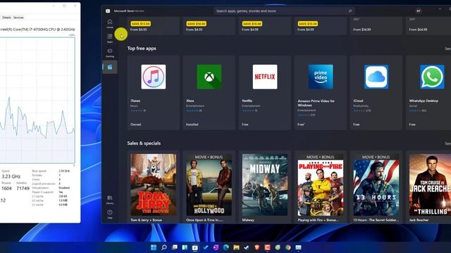The height and width of the screenshot is (253, 451).
Task: Open the Midway movie poster
Action: [265, 185]
